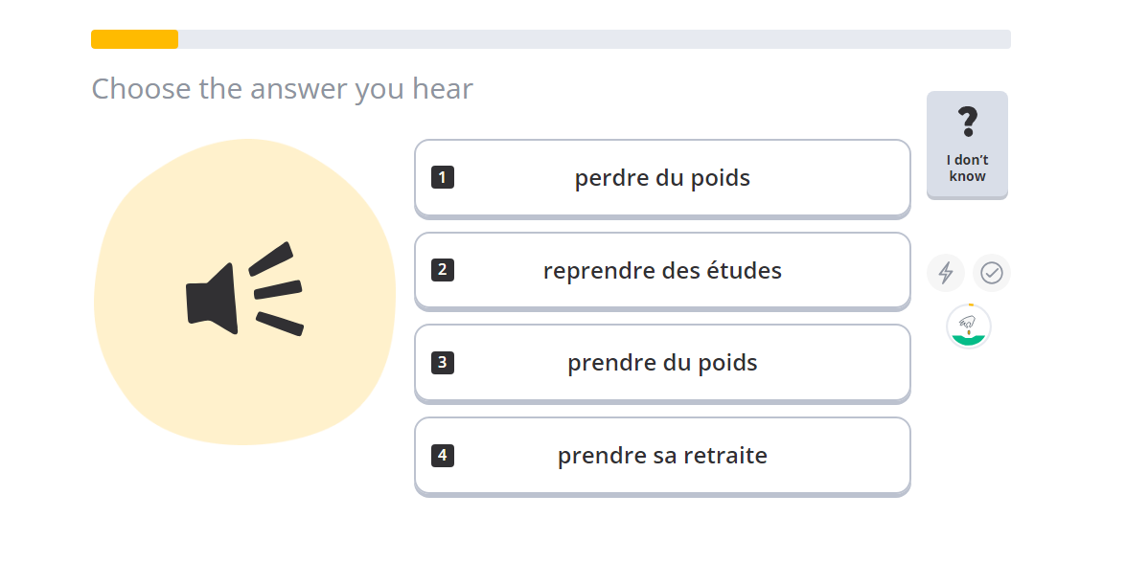Click the lightning bolt speed icon
Image resolution: width=1126 pixels, height=585 pixels.
946,273
